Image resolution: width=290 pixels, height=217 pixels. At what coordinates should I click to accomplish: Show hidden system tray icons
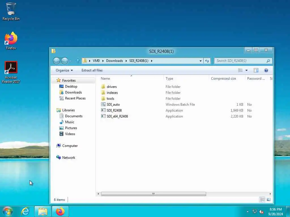(248, 212)
